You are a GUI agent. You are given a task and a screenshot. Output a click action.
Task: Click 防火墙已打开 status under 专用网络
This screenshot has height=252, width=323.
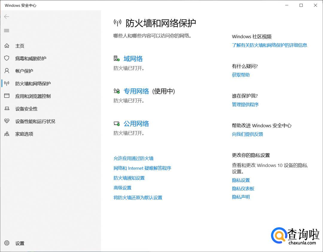pos(129,101)
